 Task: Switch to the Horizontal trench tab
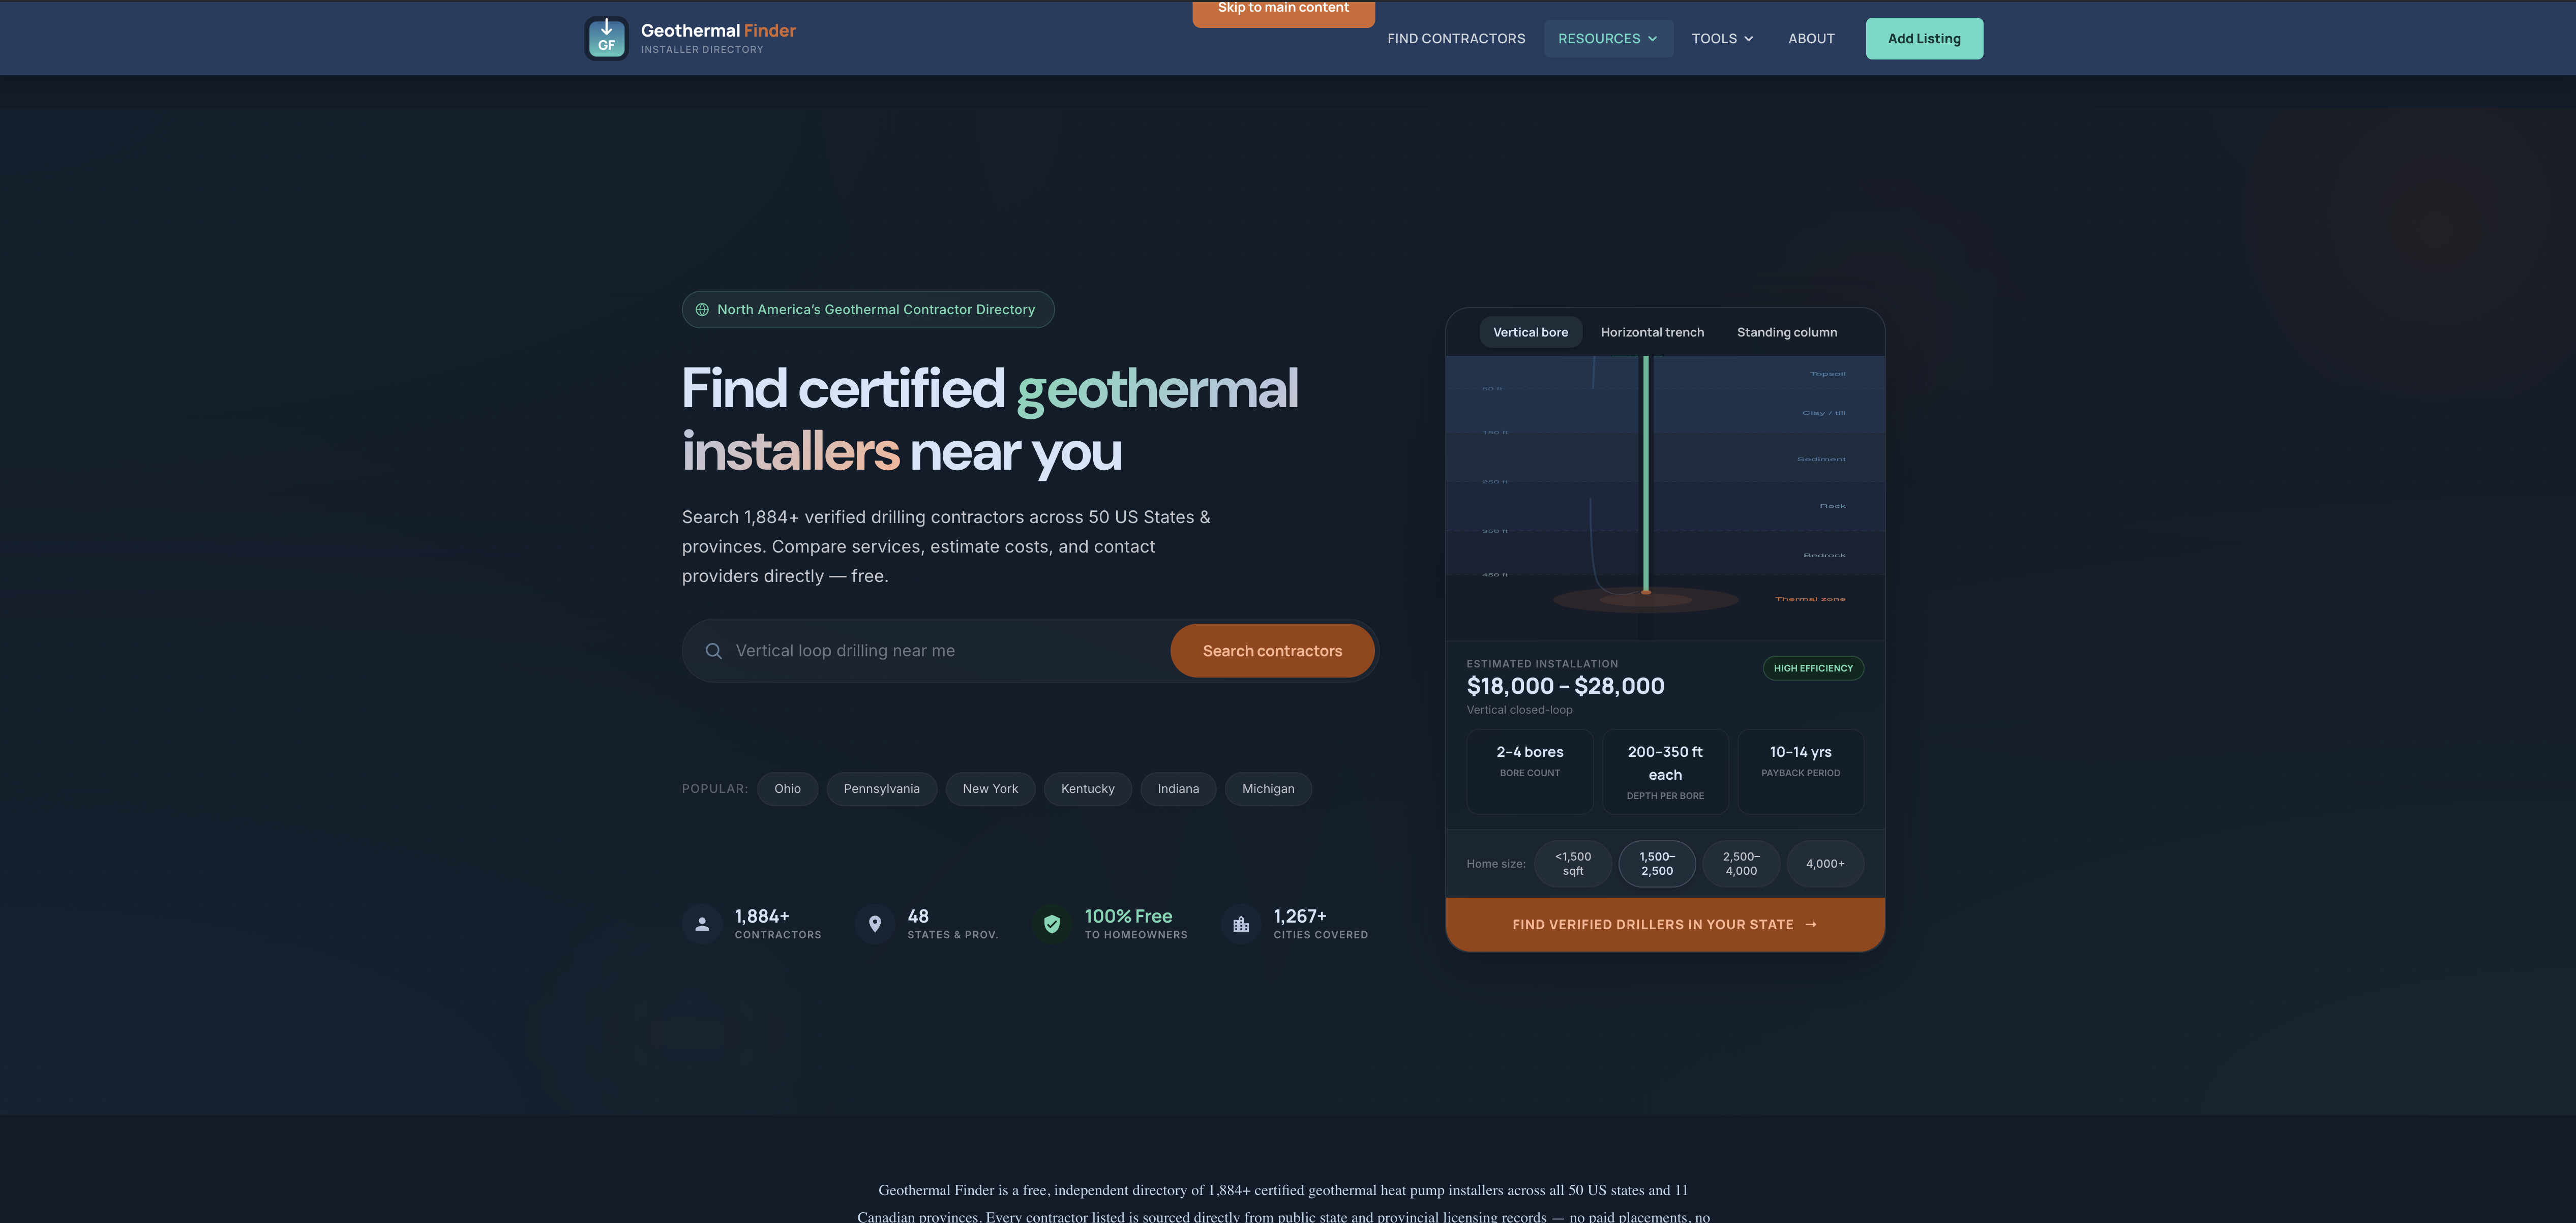click(x=1652, y=332)
